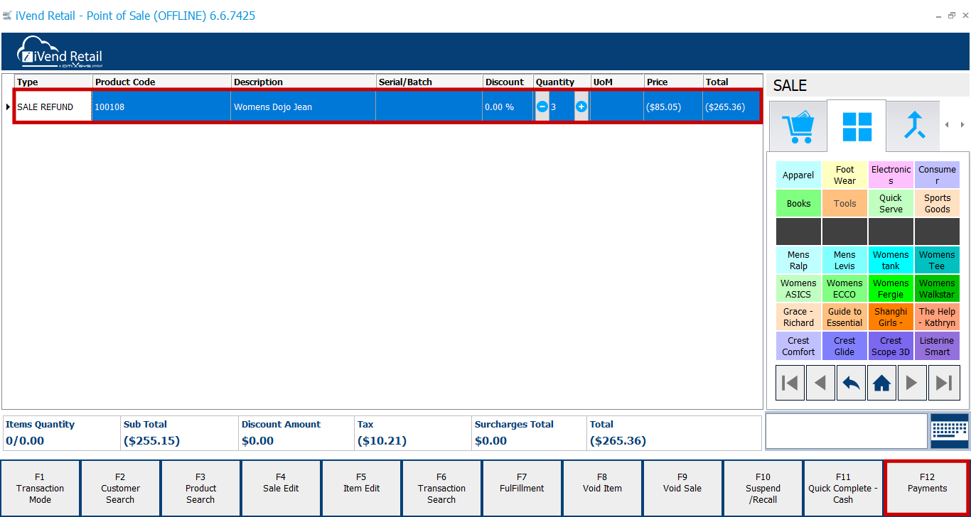Select the Apparel category tile

click(x=798, y=175)
